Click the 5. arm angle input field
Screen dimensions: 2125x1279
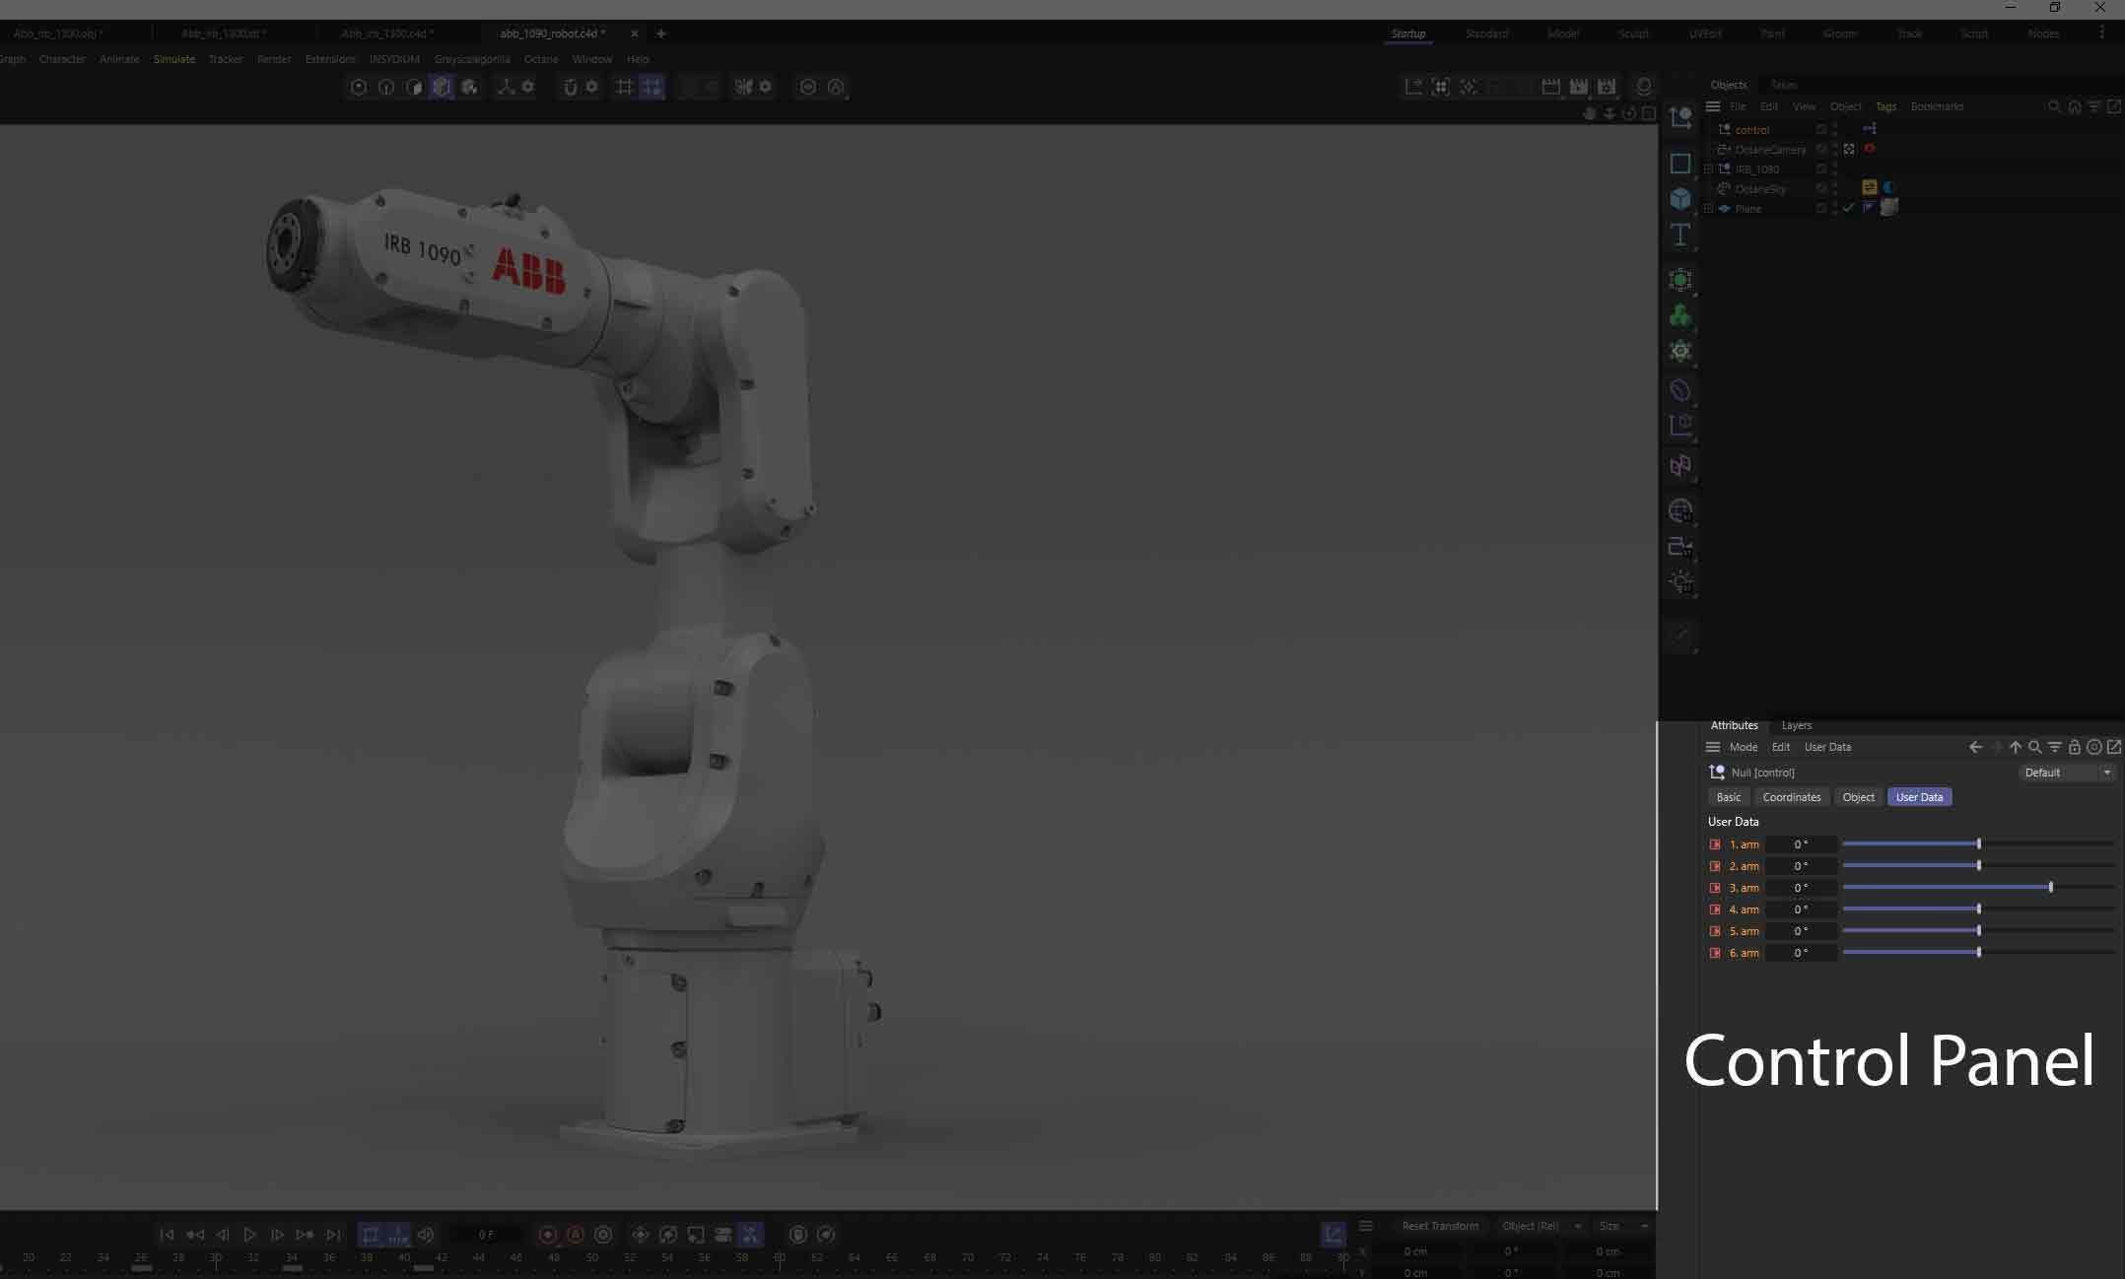[x=1801, y=931]
